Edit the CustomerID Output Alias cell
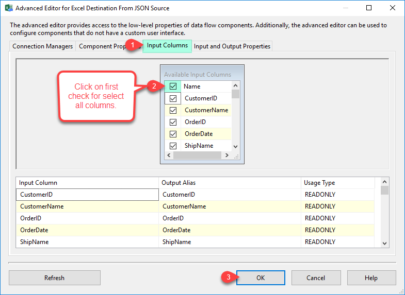Screen dimensions: 405x295 (230, 195)
